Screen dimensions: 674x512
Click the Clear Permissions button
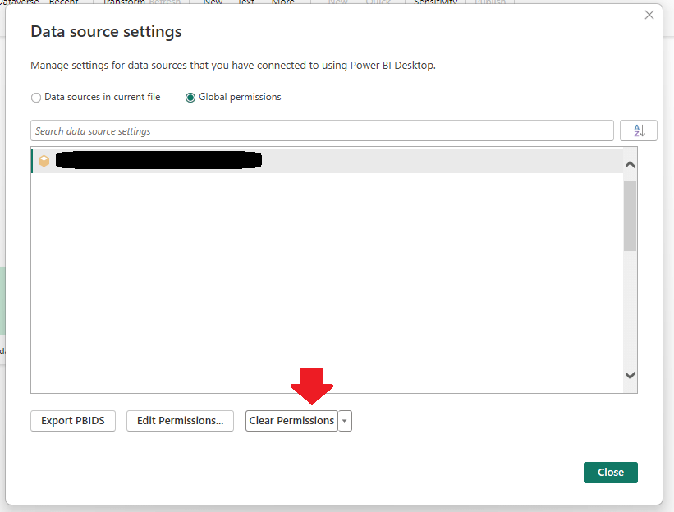(291, 421)
